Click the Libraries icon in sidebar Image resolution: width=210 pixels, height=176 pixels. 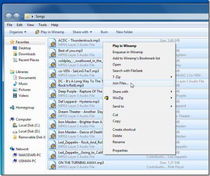click(12, 72)
